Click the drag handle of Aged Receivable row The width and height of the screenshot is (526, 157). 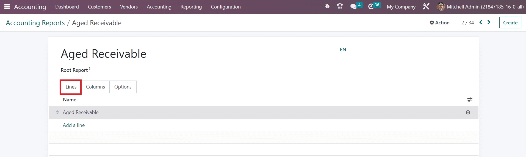[57, 112]
